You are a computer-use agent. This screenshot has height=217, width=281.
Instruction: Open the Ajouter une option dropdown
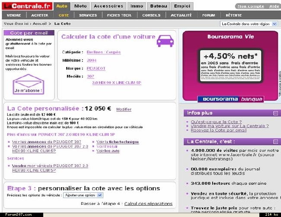pos(83,195)
